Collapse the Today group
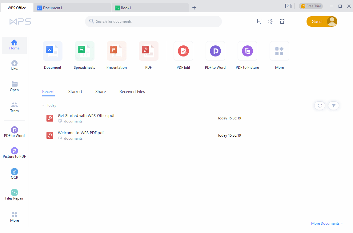 (x=43, y=105)
